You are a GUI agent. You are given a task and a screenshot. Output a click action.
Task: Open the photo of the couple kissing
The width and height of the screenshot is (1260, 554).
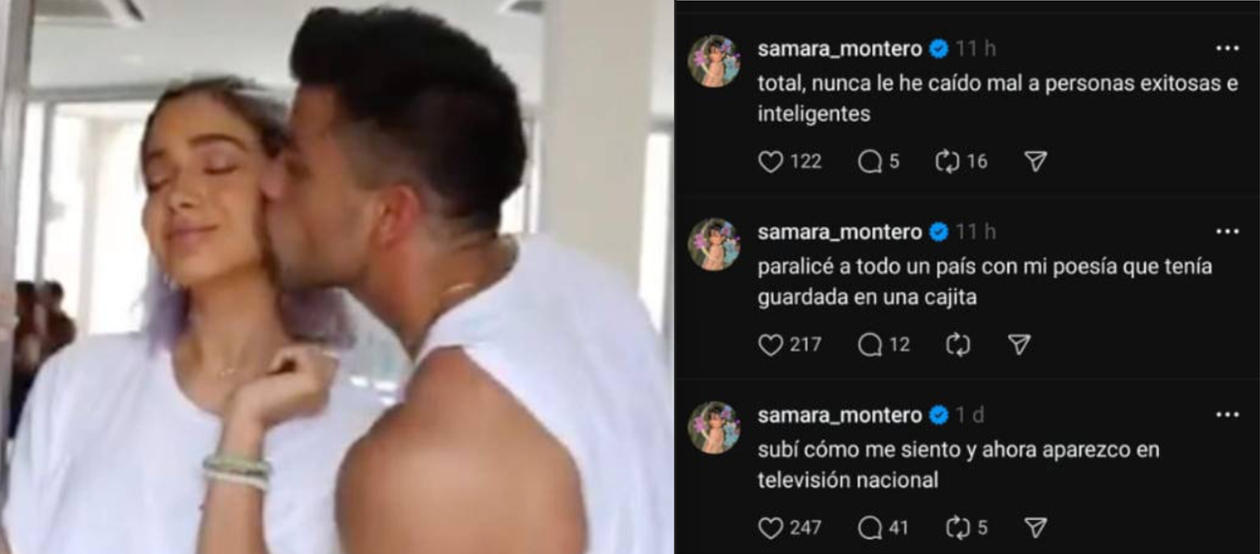click(x=336, y=277)
